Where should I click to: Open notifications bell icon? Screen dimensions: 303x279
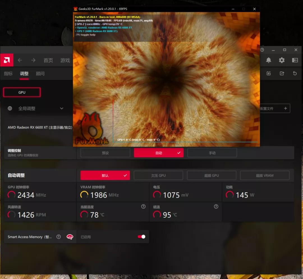[x=268, y=60]
